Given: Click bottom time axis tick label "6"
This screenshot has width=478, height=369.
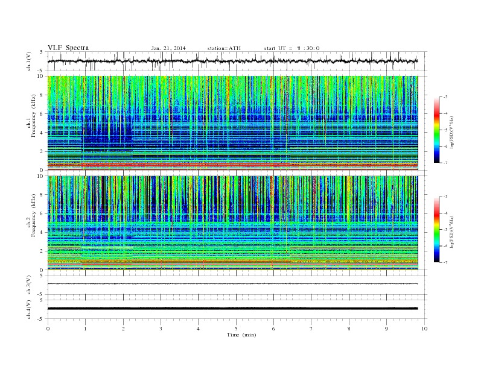Looking at the screenshot, I should (273, 329).
